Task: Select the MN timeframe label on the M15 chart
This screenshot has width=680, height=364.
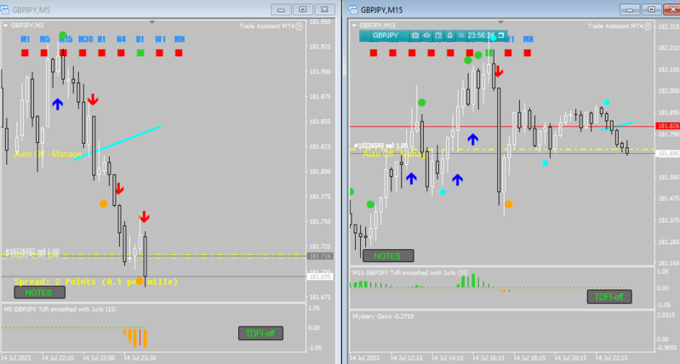Action: pyautogui.click(x=528, y=39)
